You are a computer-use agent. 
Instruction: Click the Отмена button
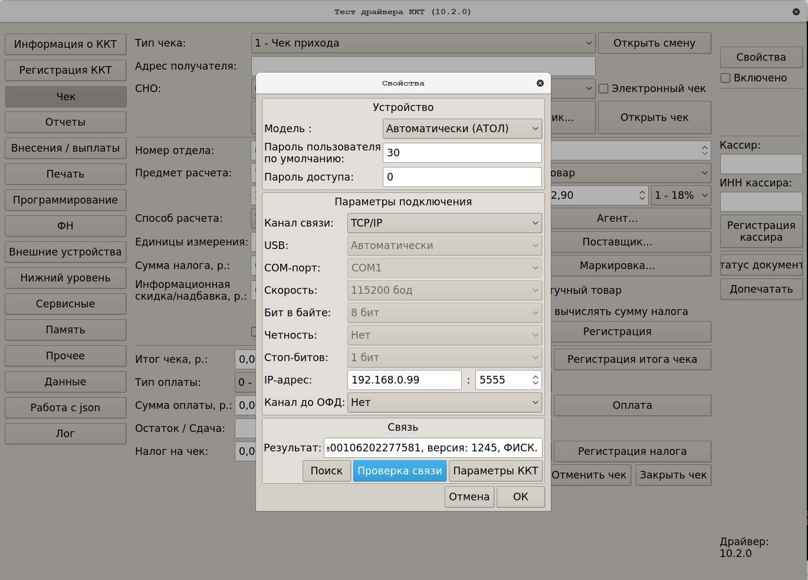click(x=469, y=497)
